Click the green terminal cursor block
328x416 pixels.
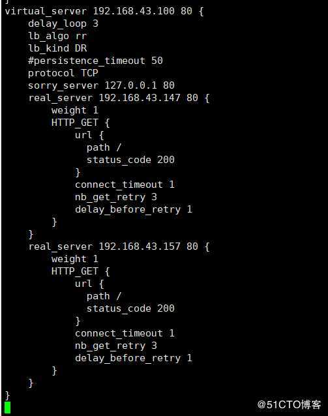(7, 408)
